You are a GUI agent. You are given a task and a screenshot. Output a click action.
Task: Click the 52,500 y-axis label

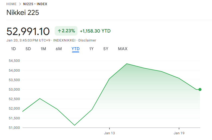pos(14,99)
